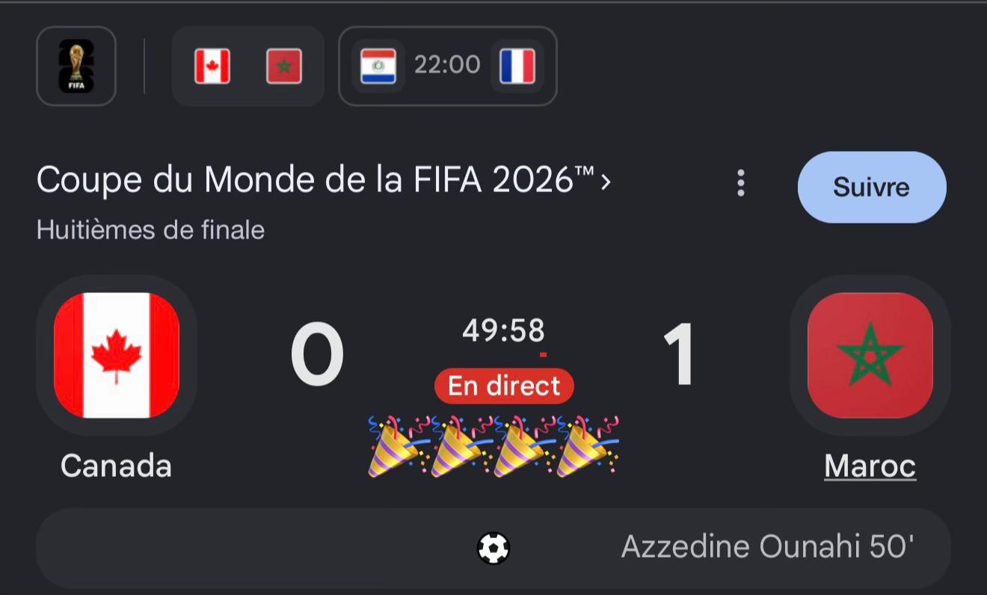Screen dimensions: 987x595
Task: Select the Morocco flag in top match chip
Action: [x=284, y=67]
